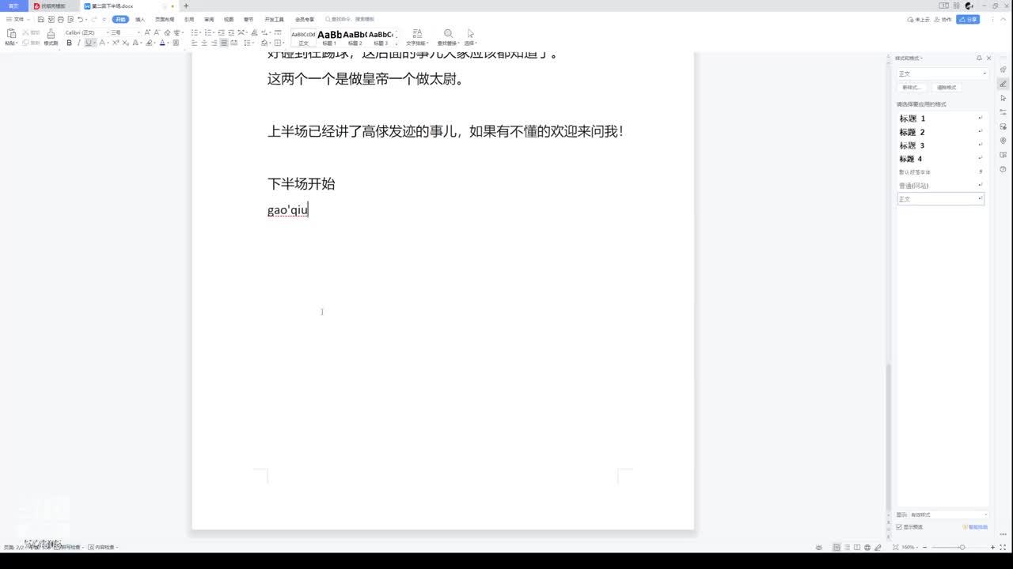Click the 智能排版 smart layout link

tap(975, 527)
